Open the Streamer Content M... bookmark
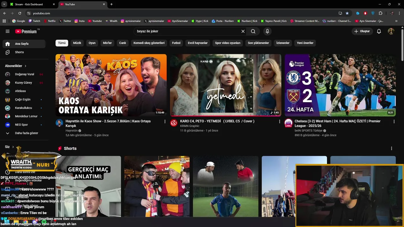404x227 pixels. point(305,21)
